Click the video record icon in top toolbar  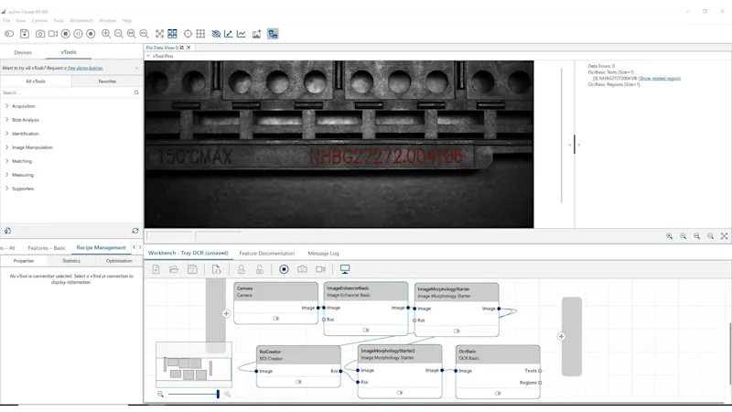(x=52, y=34)
